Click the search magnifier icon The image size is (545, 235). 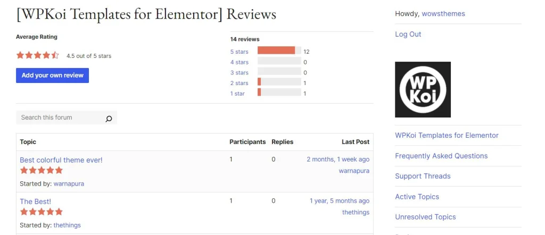tap(109, 119)
